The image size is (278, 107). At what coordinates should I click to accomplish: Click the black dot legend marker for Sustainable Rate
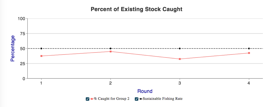(141, 99)
